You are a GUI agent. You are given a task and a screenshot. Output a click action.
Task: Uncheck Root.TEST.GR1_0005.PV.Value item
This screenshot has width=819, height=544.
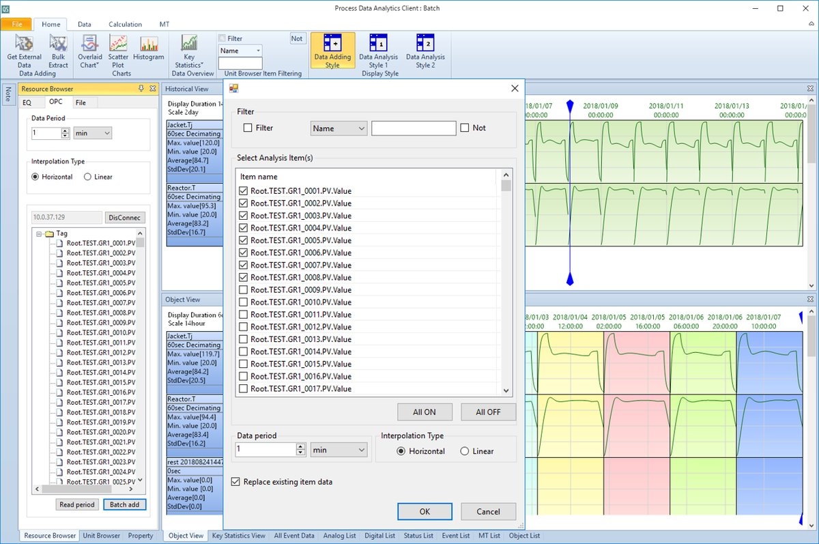[244, 240]
